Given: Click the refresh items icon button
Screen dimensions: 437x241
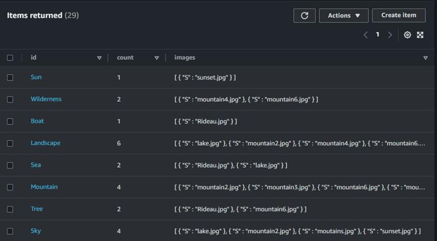Looking at the screenshot, I should point(304,16).
